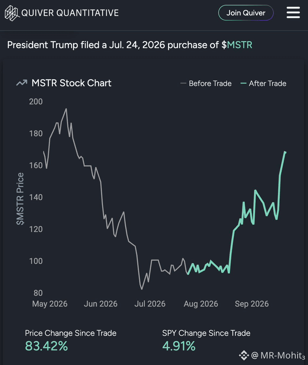308x365 pixels.
Task: Select the Jul 2026 x-axis label
Action: click(150, 304)
